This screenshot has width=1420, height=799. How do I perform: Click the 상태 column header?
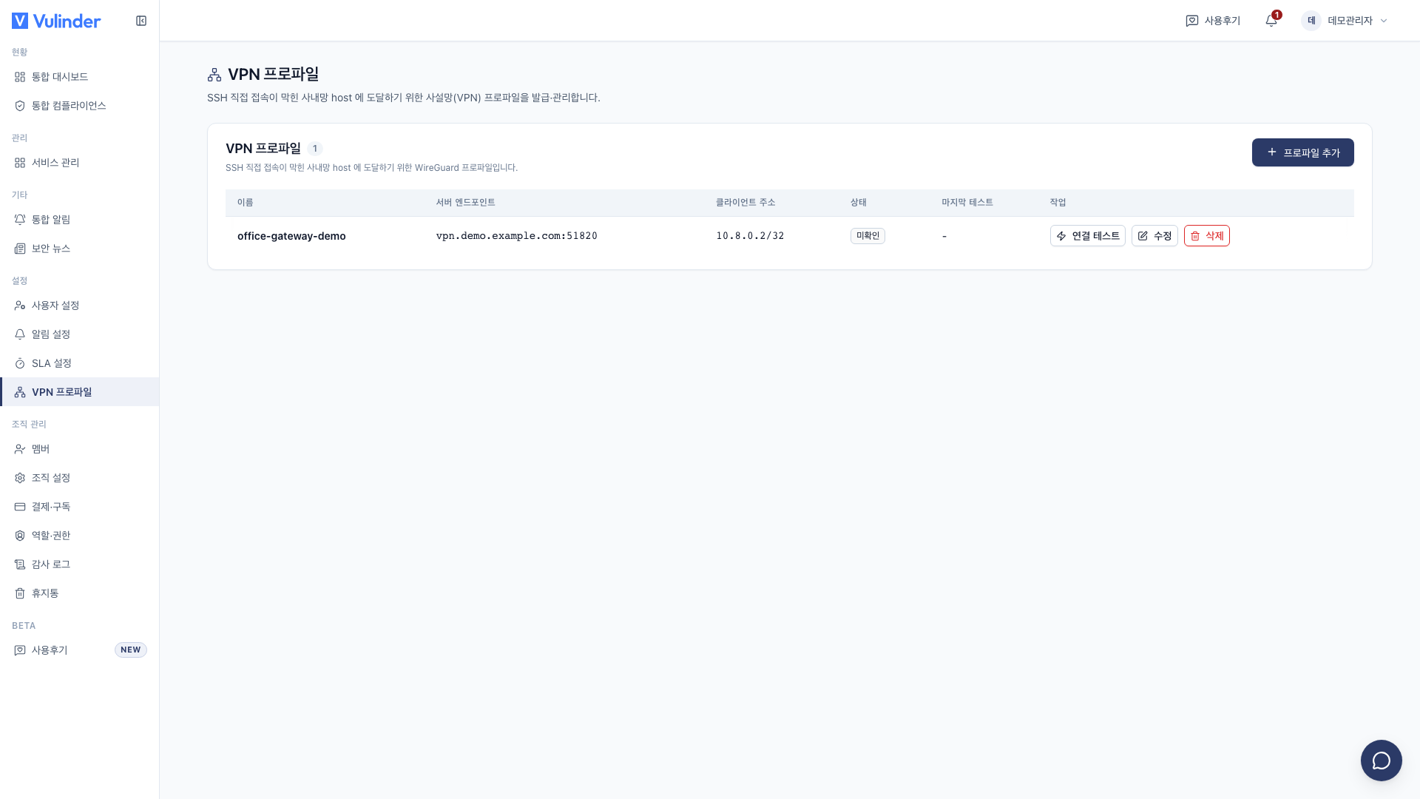click(859, 203)
